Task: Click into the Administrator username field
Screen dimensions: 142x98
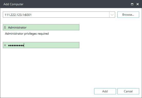Action: [41, 27]
